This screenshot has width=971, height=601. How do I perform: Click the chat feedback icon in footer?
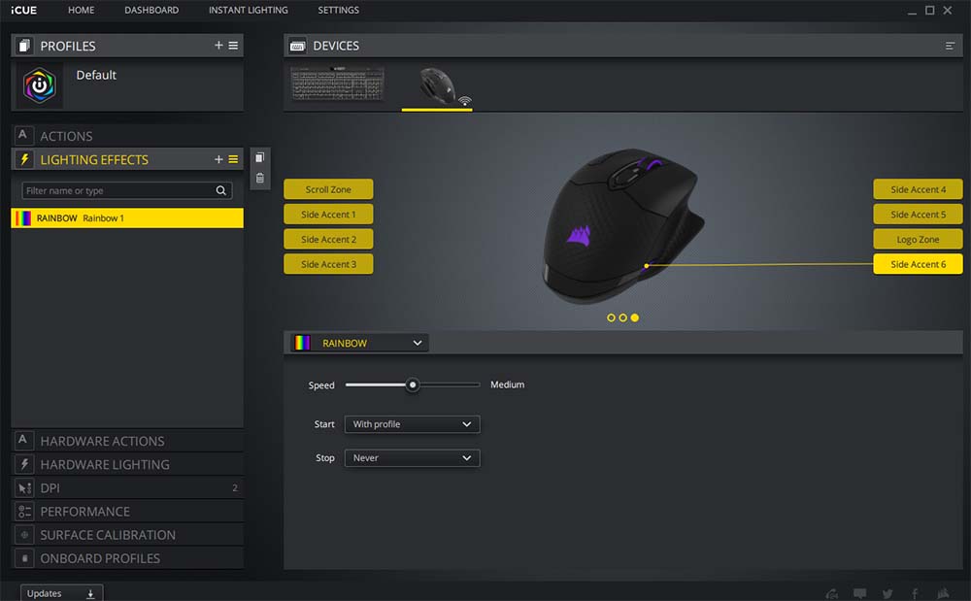(x=859, y=593)
